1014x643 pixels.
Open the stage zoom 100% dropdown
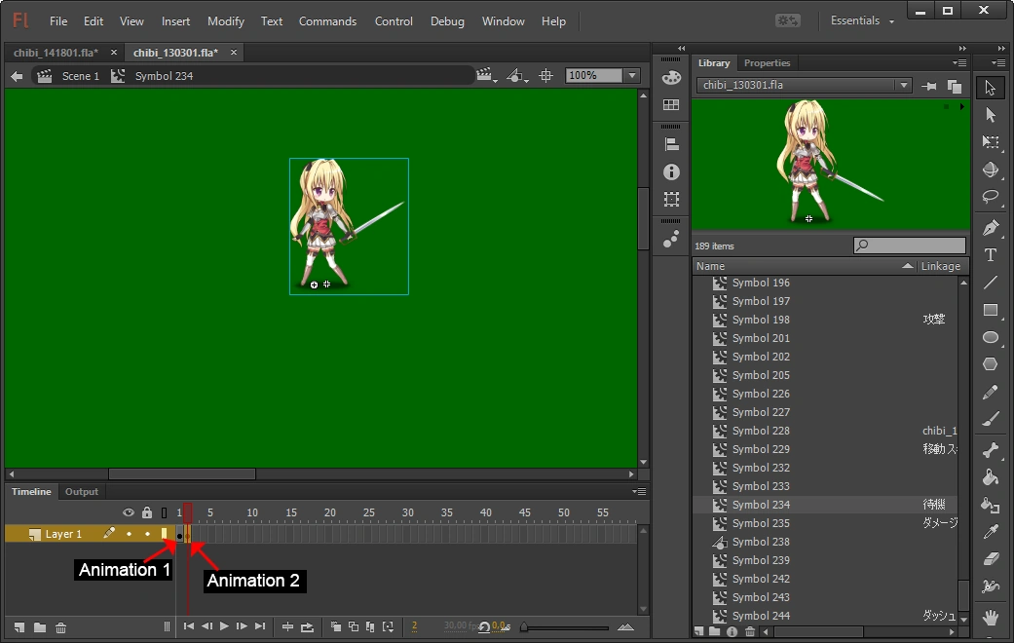632,76
